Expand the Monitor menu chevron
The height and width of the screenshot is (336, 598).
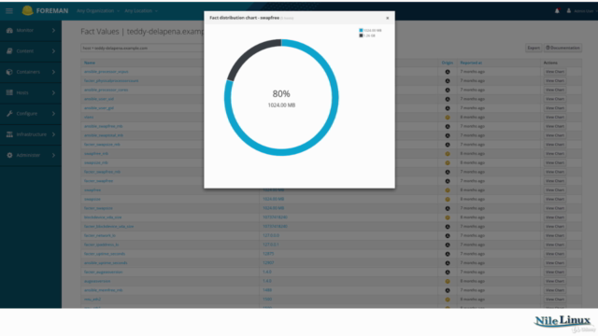click(53, 30)
